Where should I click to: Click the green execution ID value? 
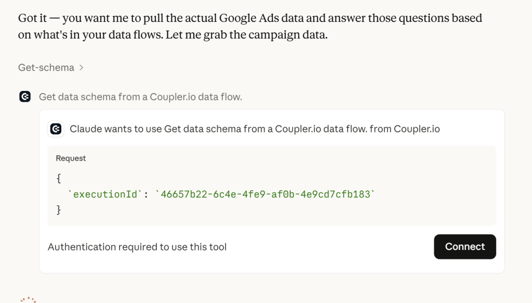265,194
